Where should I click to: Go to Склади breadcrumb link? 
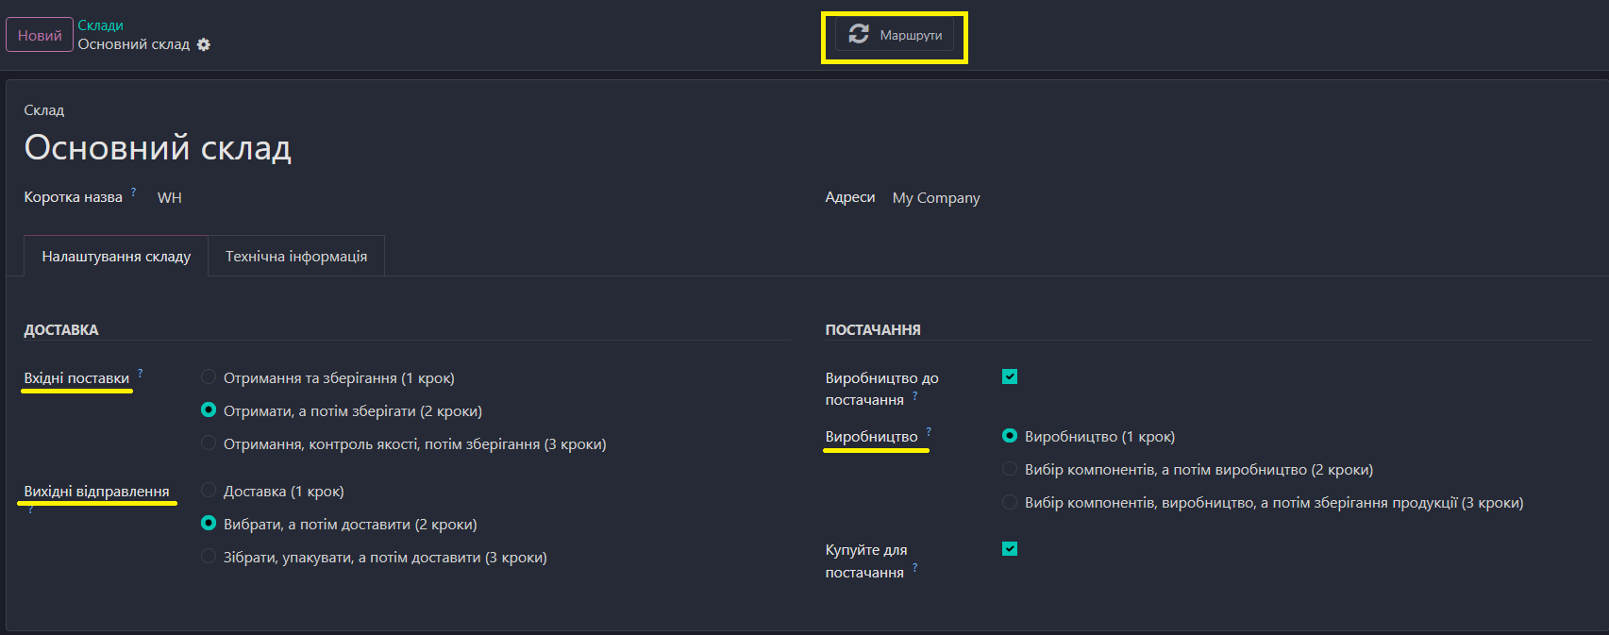pos(100,25)
